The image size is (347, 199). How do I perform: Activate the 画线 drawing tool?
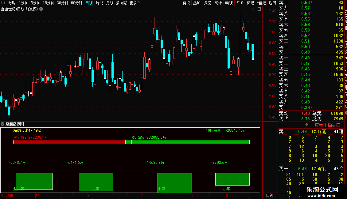(229, 3)
